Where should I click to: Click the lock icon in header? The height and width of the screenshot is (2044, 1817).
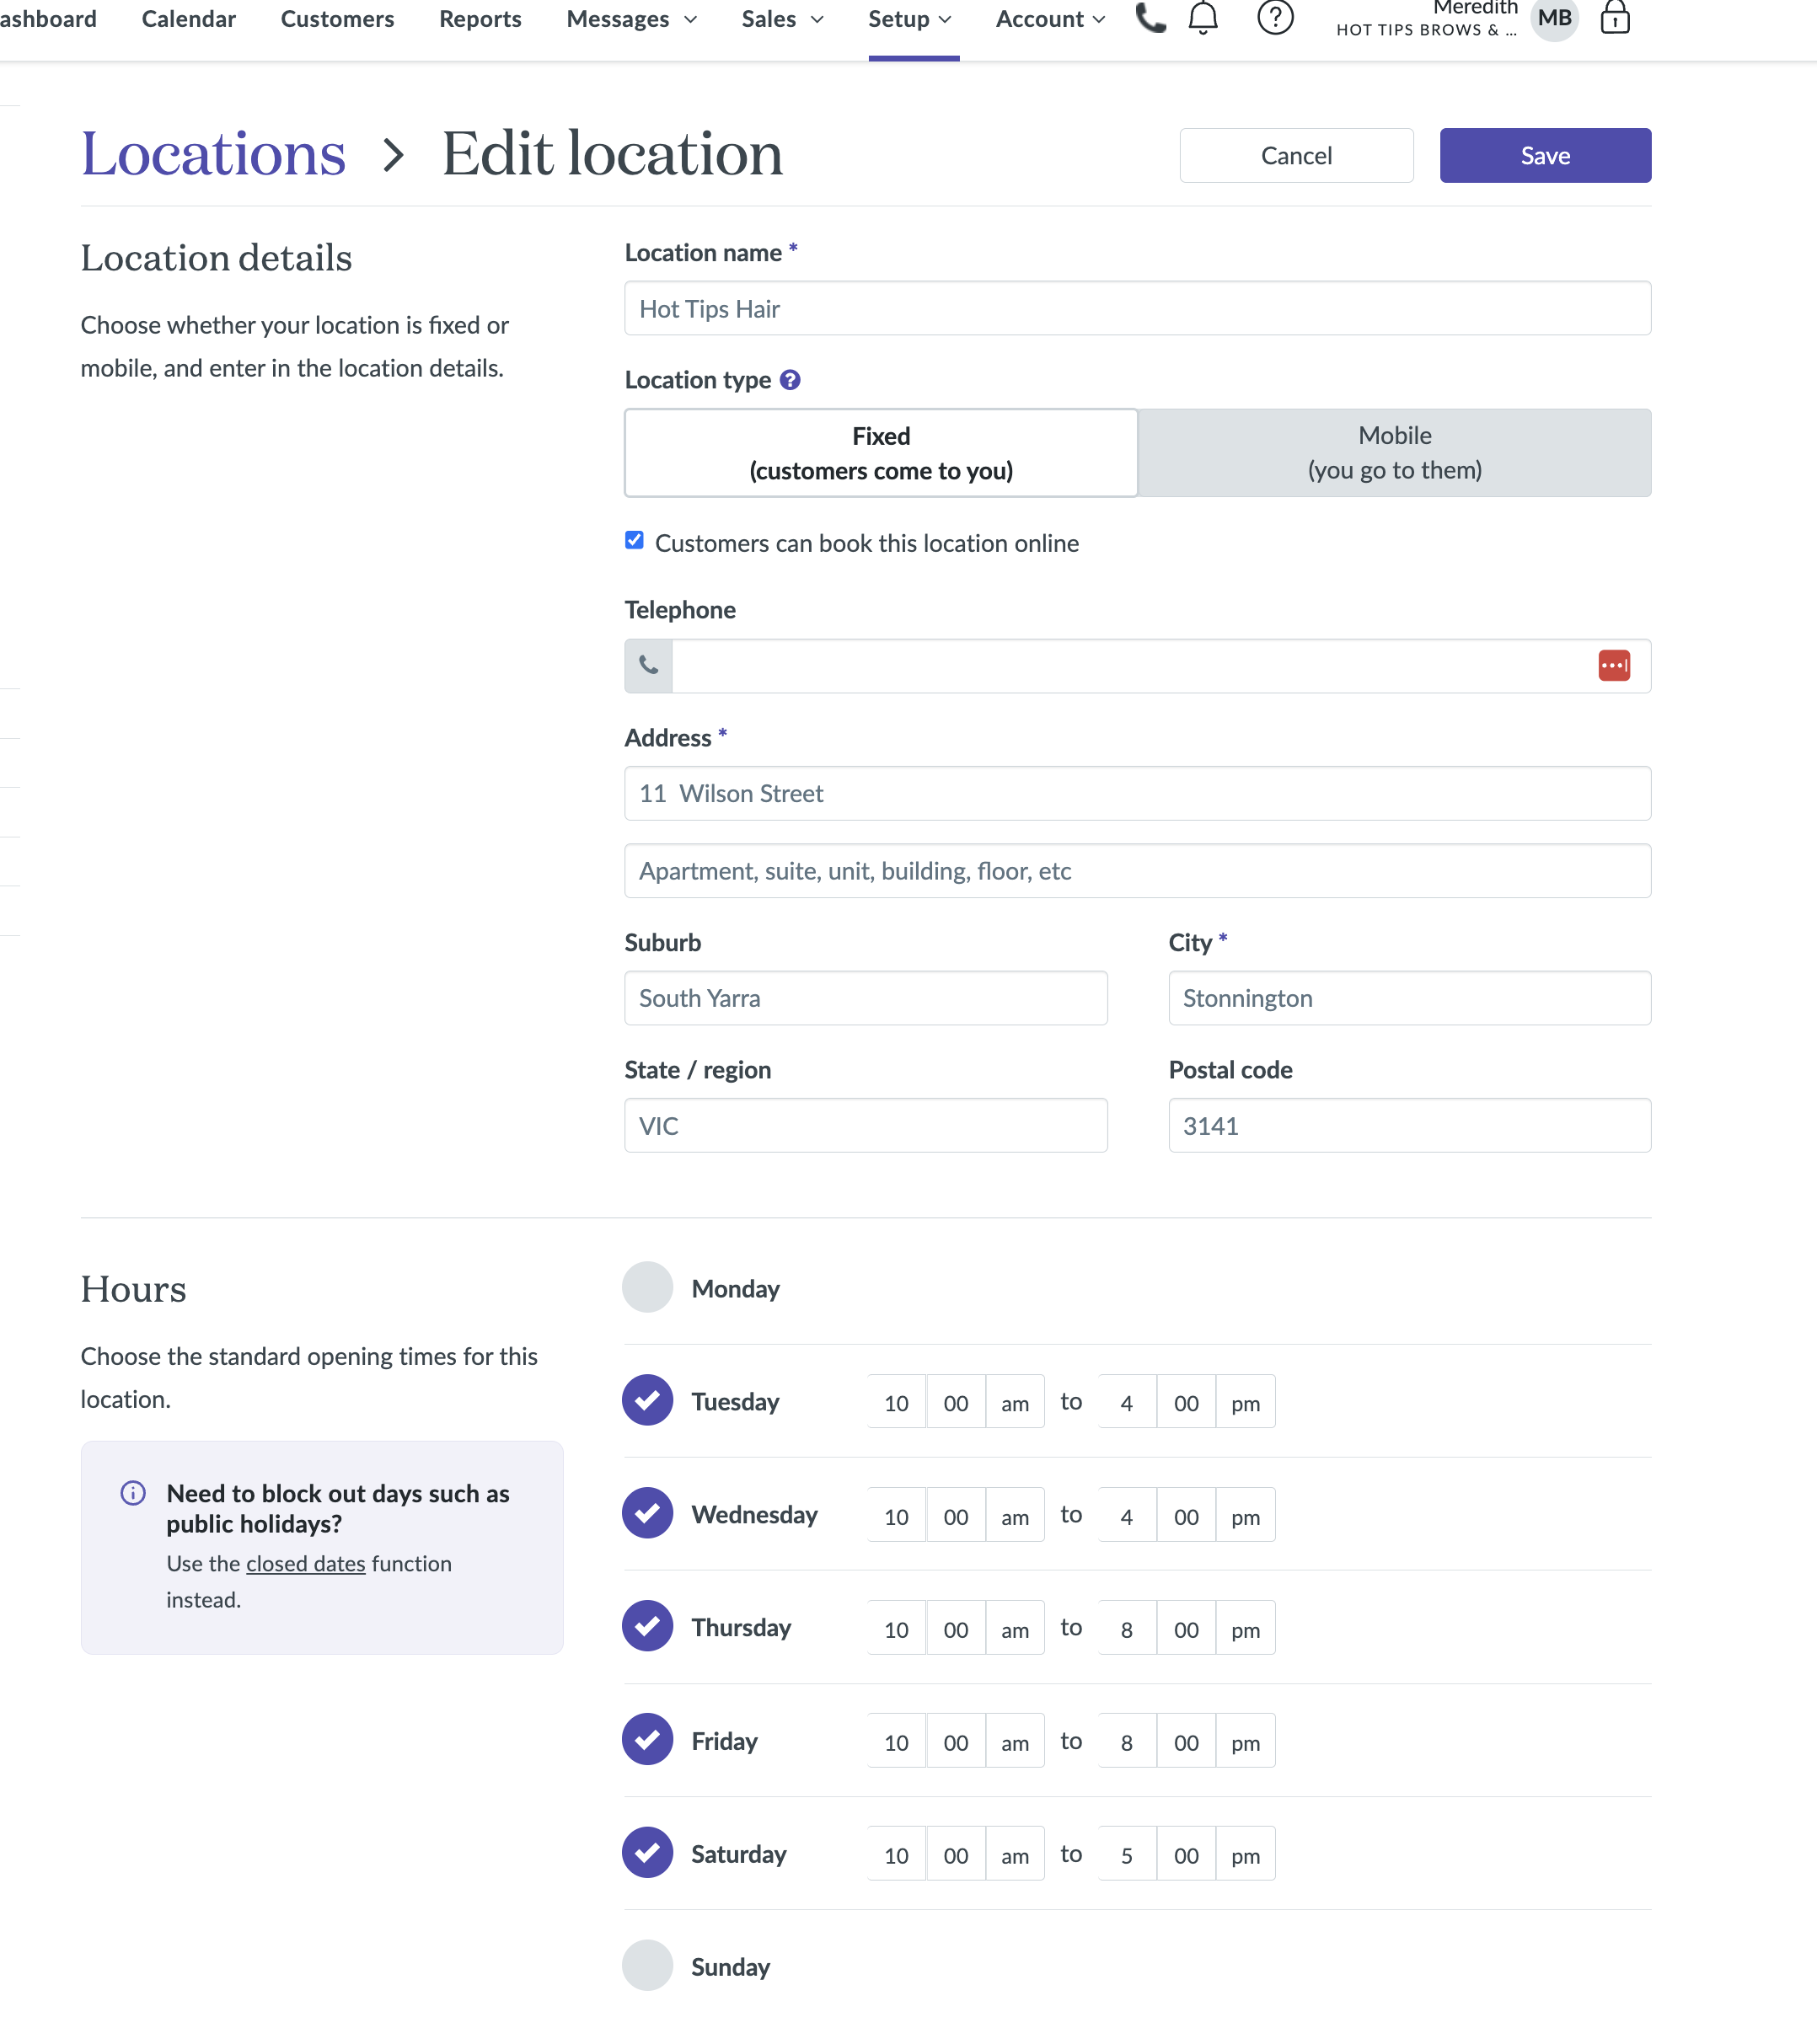click(1614, 18)
